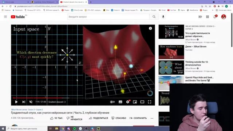Open the Список для чтения reading list
Viewport: 233px width, 131px height.
(224, 10)
